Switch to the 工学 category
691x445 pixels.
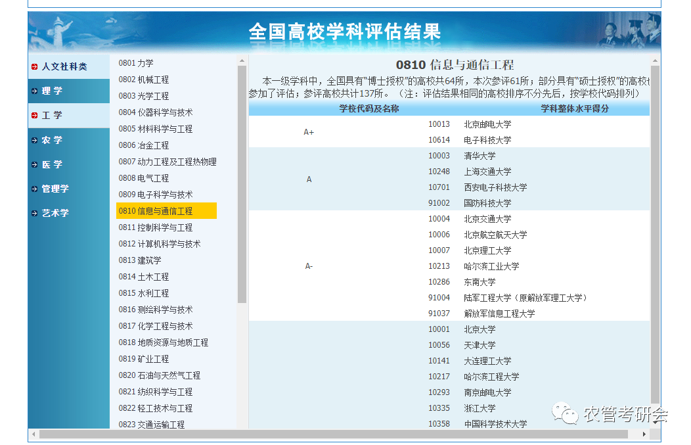(x=51, y=115)
